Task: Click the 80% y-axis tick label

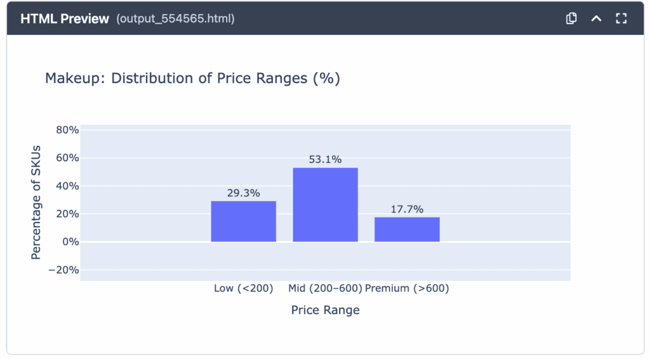Action: (68, 130)
